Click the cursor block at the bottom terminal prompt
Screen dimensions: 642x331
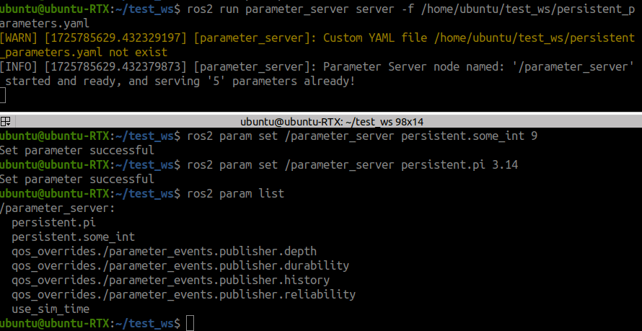pos(190,323)
